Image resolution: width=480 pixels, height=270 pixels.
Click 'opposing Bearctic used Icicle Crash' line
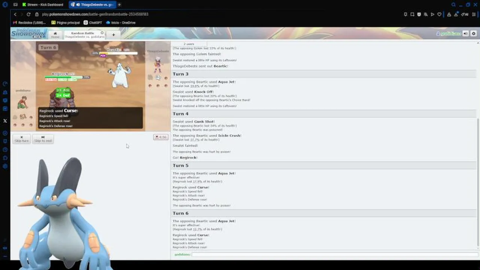coord(207,135)
